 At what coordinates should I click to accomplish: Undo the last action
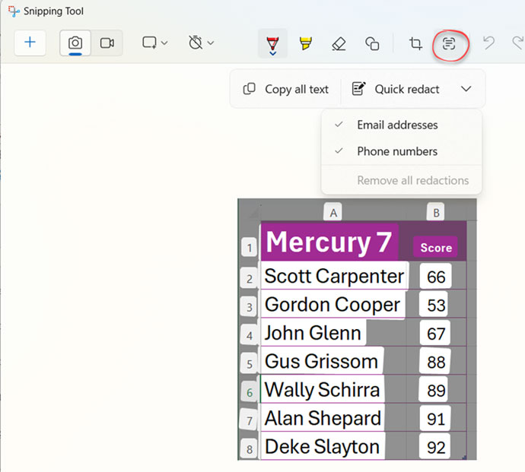click(488, 43)
